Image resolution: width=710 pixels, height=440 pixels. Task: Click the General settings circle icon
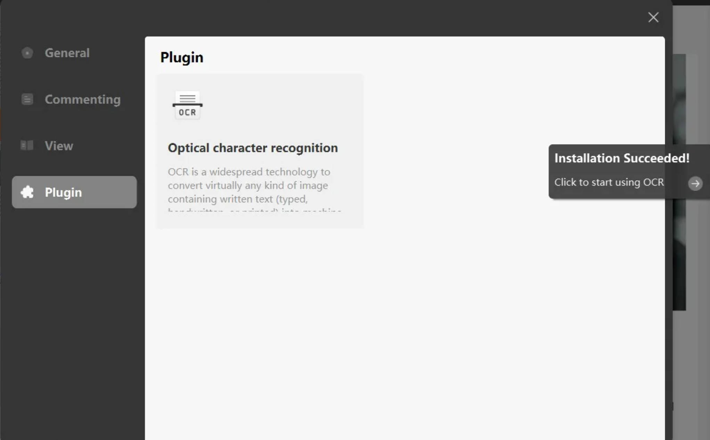(27, 53)
